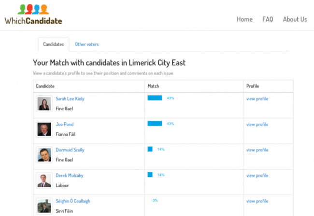
Task: Go to the FAQ page
Action: click(x=268, y=19)
